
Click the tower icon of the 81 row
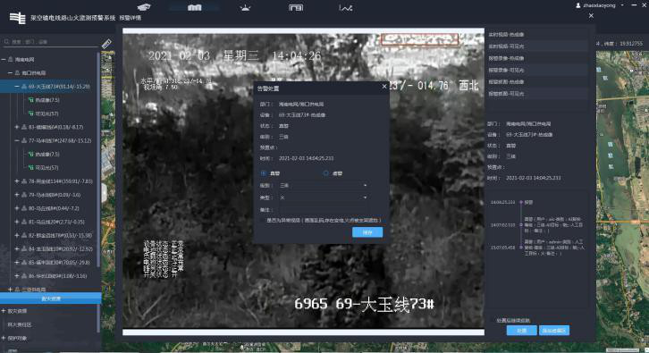[24, 222]
